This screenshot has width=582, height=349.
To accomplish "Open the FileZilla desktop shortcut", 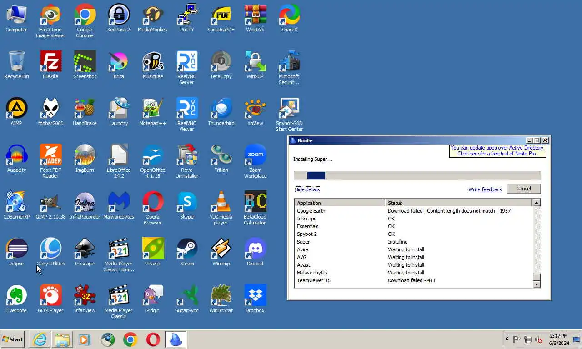I will [50, 65].
